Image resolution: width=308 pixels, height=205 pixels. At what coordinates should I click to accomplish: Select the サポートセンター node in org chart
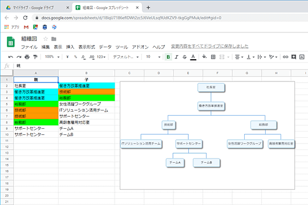pyautogui.click(x=189, y=143)
